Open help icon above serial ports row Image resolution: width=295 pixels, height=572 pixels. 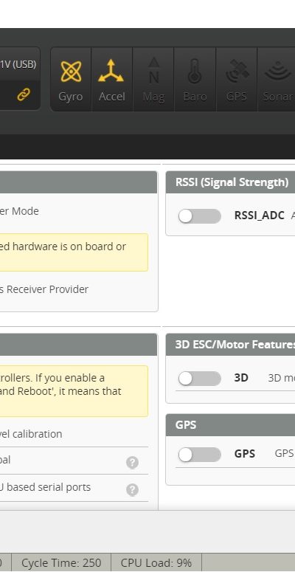point(132,463)
